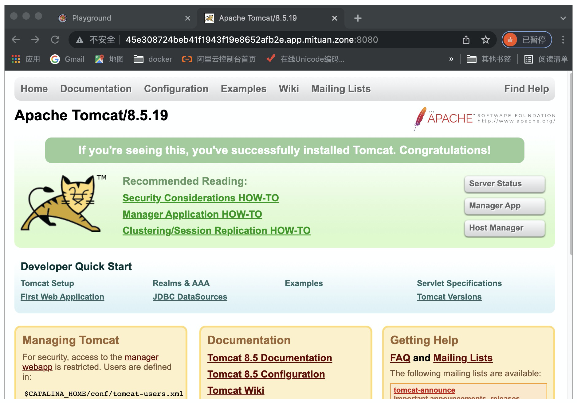The image size is (577, 403).
Task: Click the address bar URL field
Action: tap(252, 40)
